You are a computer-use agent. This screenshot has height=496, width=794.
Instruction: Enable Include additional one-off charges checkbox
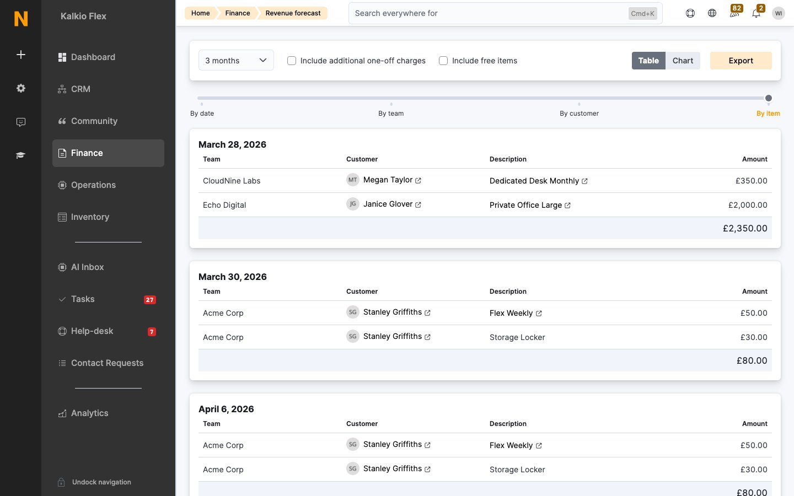[292, 61]
